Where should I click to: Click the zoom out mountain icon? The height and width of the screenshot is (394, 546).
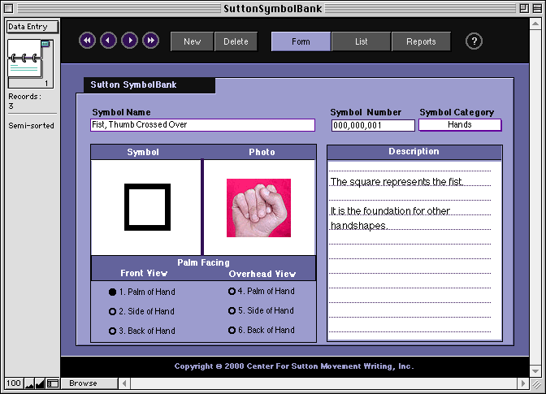[29, 383]
